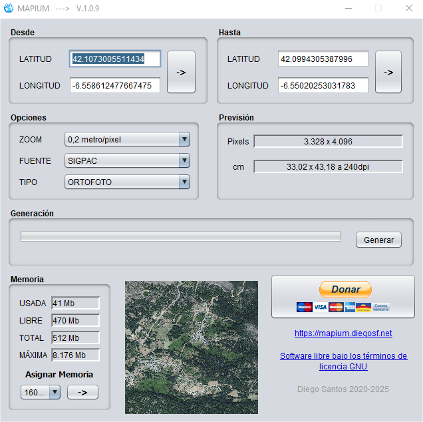Expand the Asignar Memoria size dropdown
Image resolution: width=423 pixels, height=422 pixels.
tap(41, 392)
